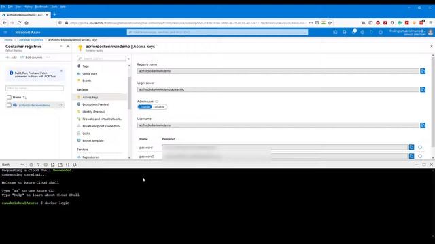Open the Firefox application menu
Viewport: 435px width, 244px height.
pyautogui.click(x=430, y=23)
